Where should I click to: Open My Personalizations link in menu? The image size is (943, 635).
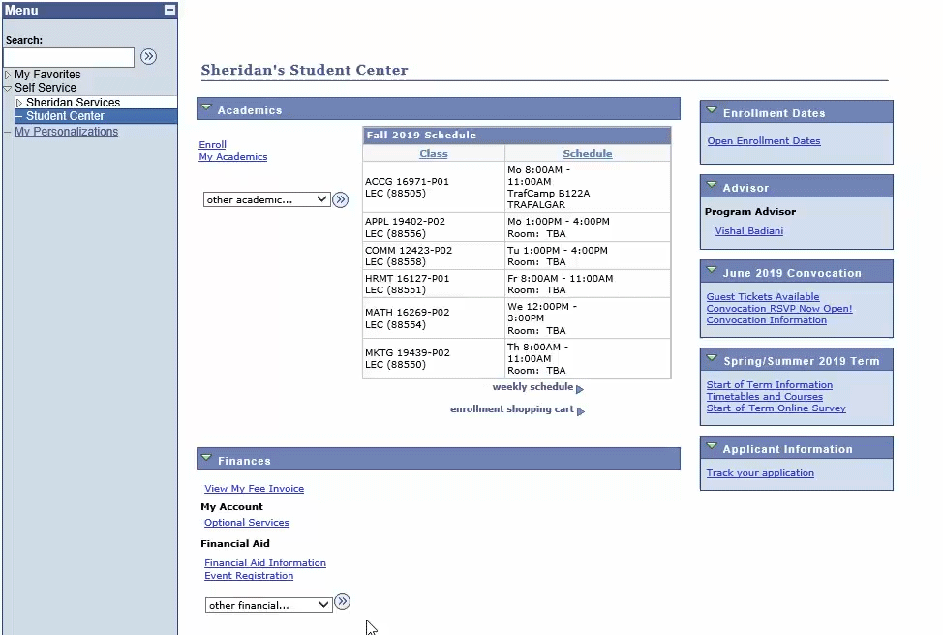click(x=66, y=131)
